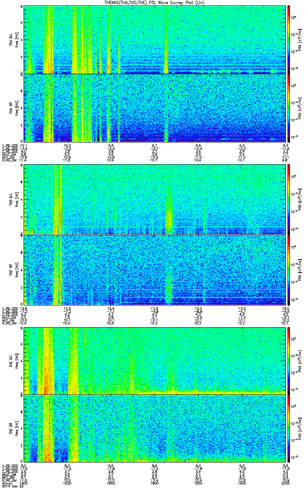Click the THA B⊥ PSD color bar

point(289,40)
